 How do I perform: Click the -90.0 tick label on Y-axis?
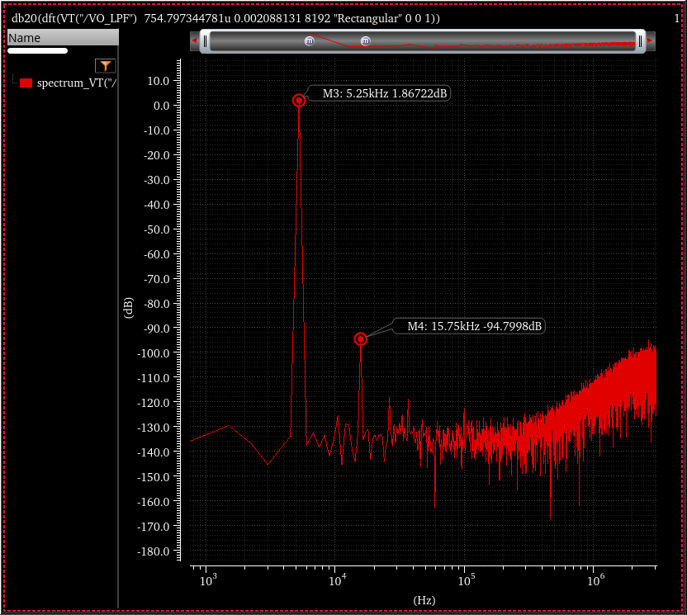coord(156,329)
